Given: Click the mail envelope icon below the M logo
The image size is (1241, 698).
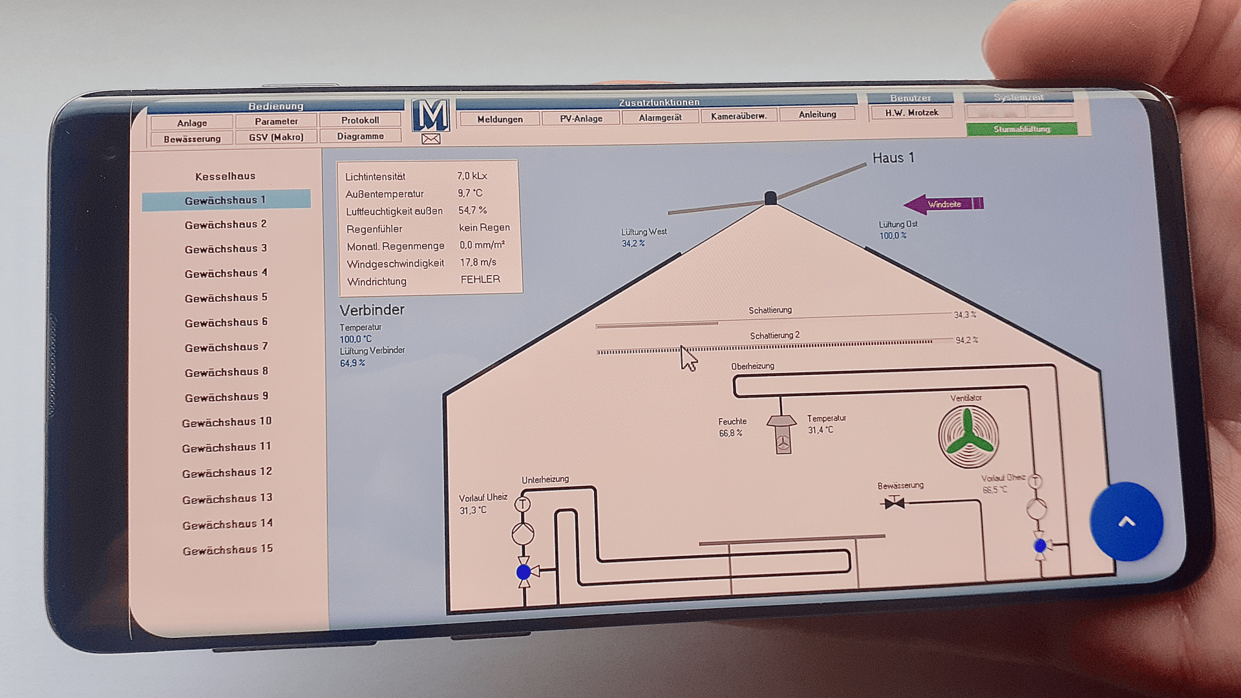Looking at the screenshot, I should [430, 138].
